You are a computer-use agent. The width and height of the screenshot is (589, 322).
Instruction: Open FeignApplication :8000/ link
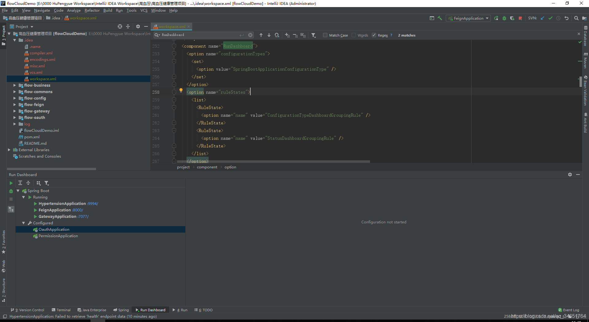click(x=78, y=210)
